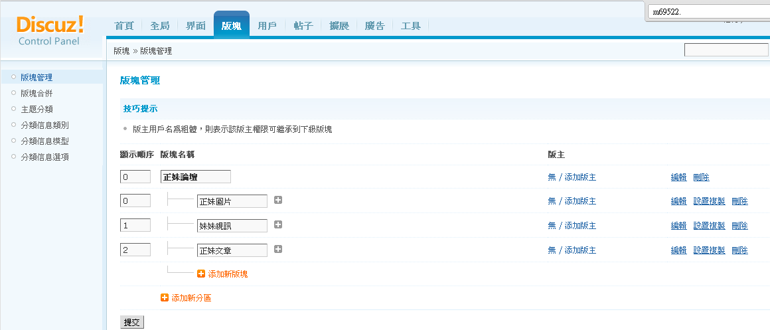Click the plus icon beside 正妹文章
The image size is (770, 330).
click(278, 250)
